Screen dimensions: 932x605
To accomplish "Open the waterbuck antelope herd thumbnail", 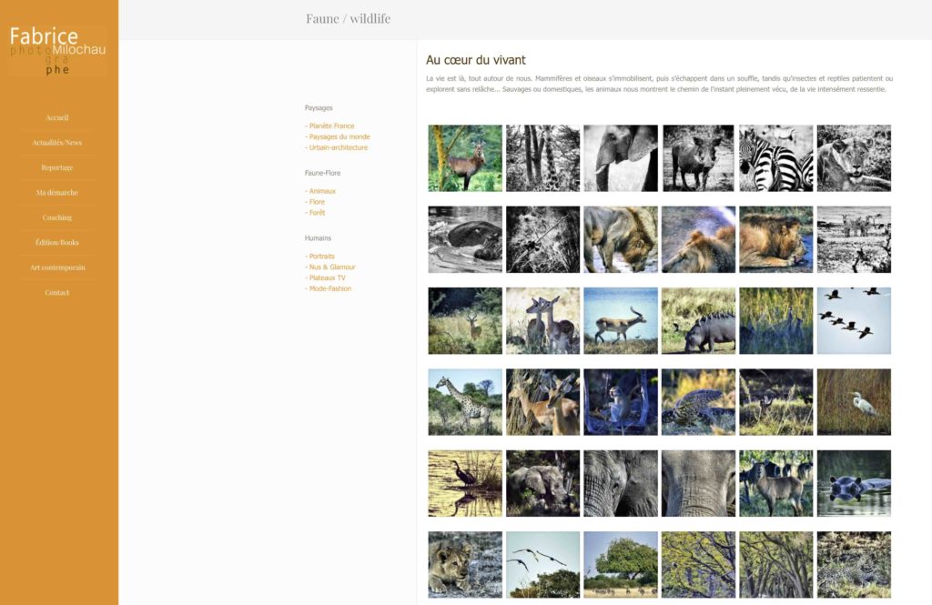I will [x=776, y=483].
